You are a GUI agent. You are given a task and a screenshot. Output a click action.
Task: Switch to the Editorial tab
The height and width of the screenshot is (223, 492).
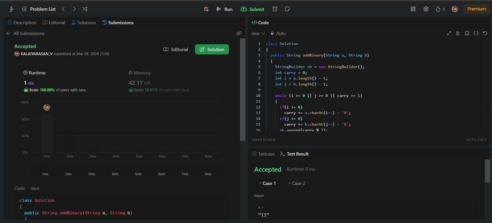click(54, 22)
